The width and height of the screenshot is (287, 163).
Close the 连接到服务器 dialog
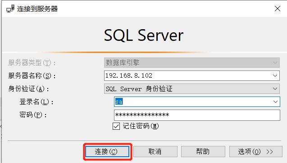tap(278, 9)
